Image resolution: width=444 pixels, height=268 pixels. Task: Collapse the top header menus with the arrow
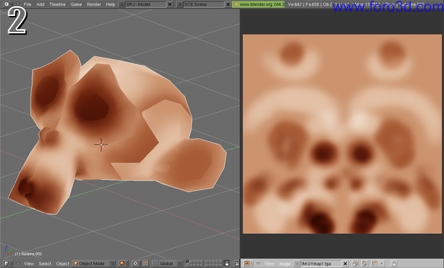tap(17, 4)
